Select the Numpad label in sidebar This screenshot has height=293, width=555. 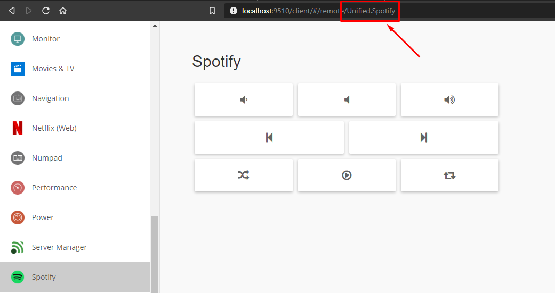(x=47, y=158)
